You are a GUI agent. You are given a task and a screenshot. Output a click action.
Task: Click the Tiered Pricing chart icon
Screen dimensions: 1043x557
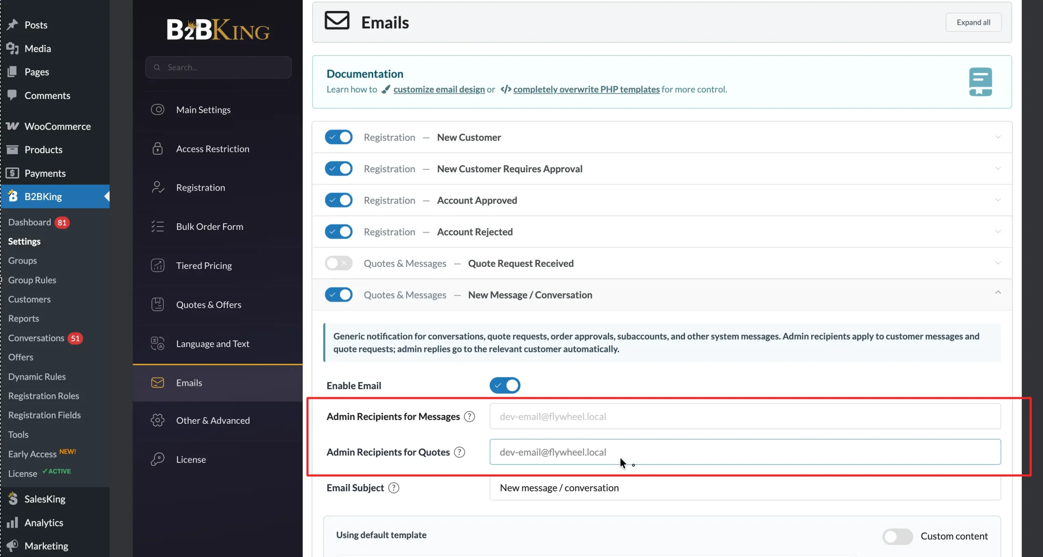[157, 265]
